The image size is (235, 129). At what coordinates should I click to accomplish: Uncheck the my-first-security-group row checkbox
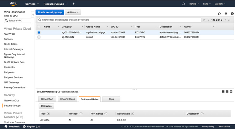tap(39, 32)
